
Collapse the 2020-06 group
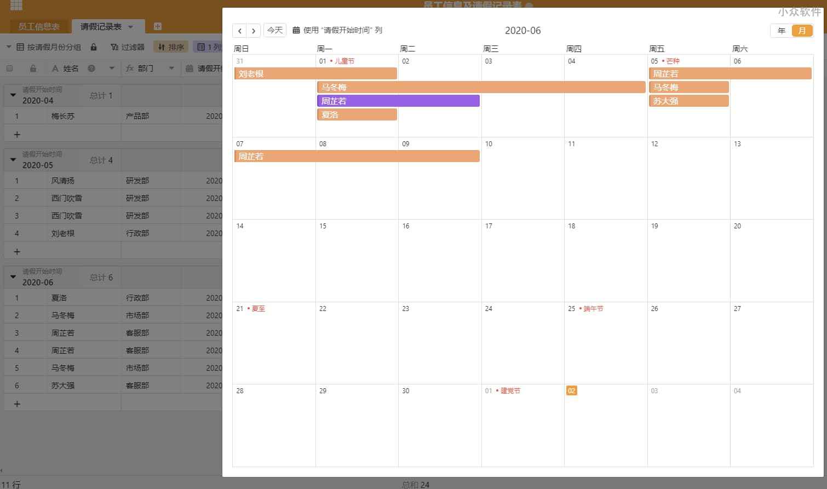pyautogui.click(x=13, y=277)
